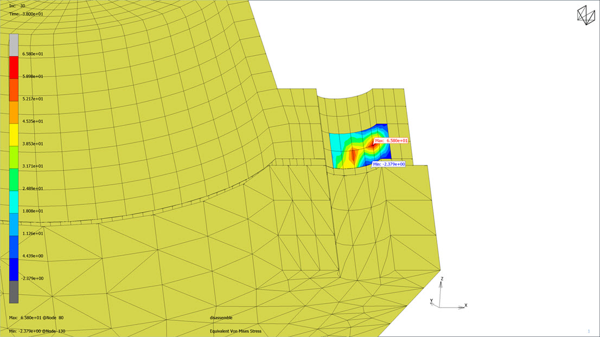Click the XYZ coordinate axis triad
The height and width of the screenshot is (337, 600).
point(446,296)
